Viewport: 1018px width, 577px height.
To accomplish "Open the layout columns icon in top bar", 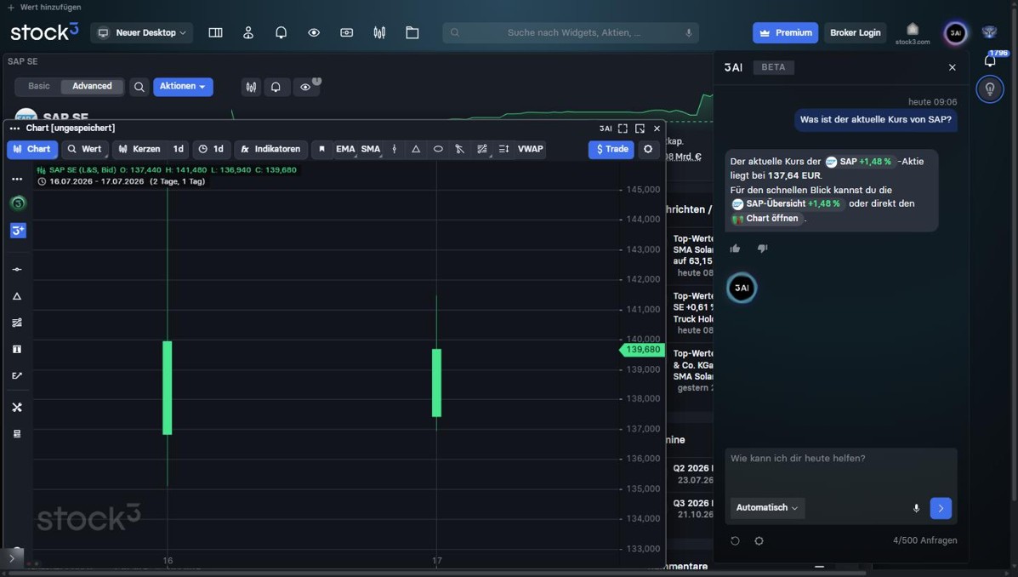I will (215, 32).
